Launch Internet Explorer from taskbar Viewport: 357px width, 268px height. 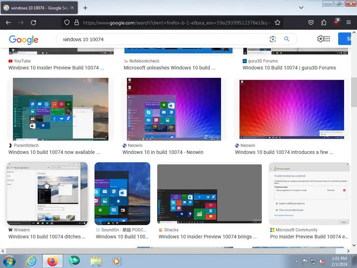(31, 261)
